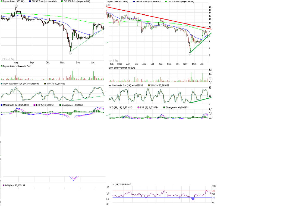Click the '%D (3): 50,211682' legend in Aug–Jan chart
This screenshot has width=293, height=206.
click(x=55, y=83)
